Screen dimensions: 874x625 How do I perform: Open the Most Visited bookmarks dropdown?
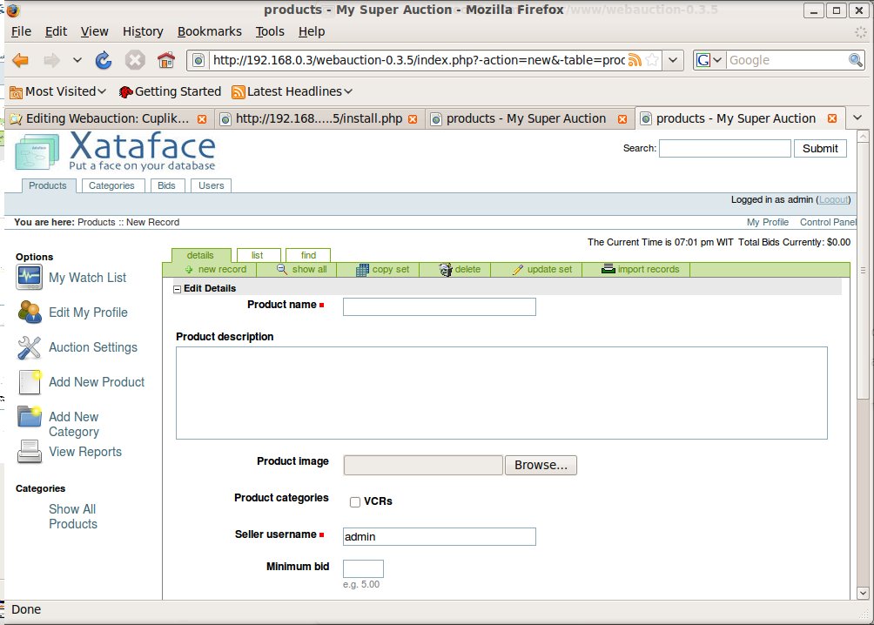pos(57,91)
